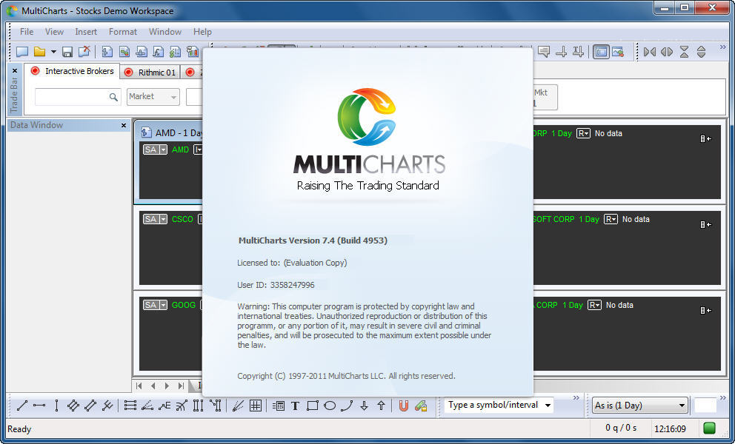The image size is (735, 444).
Task: Expand bar spacing with outward arrows
Action: [667, 52]
